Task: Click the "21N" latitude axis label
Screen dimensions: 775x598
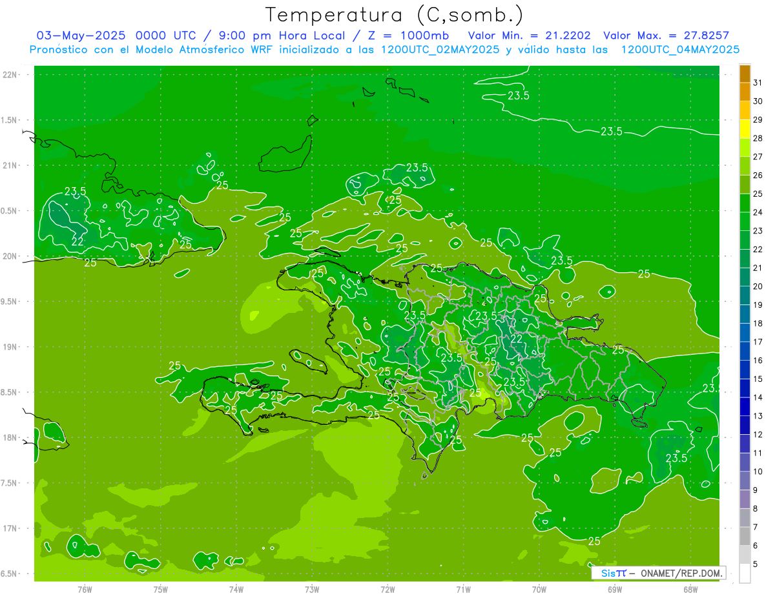Action: point(10,165)
